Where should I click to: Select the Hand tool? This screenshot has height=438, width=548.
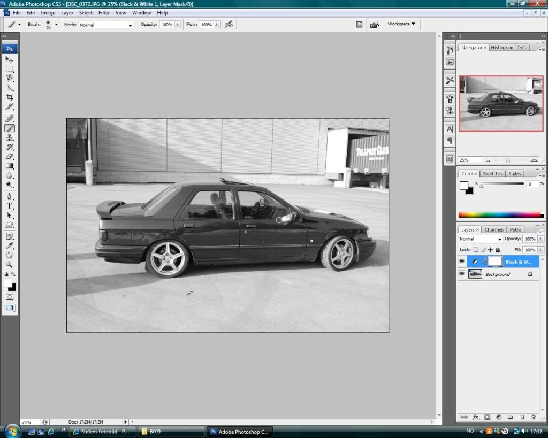click(10, 255)
